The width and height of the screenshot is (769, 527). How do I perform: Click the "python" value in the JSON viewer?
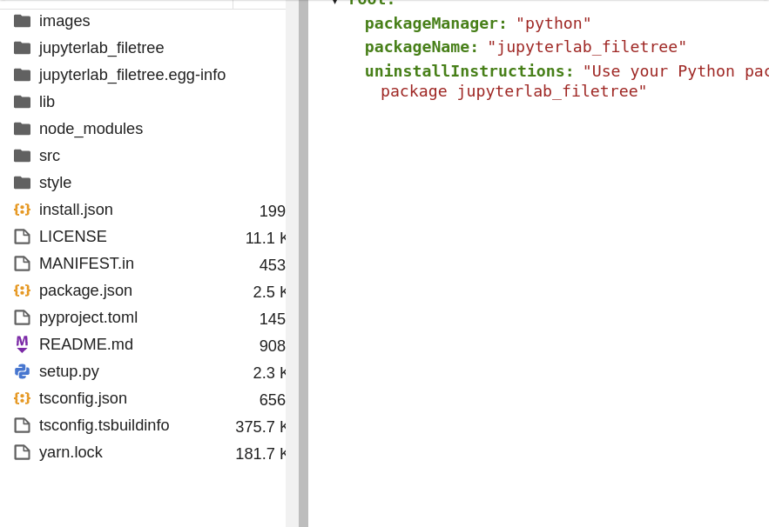tap(554, 23)
